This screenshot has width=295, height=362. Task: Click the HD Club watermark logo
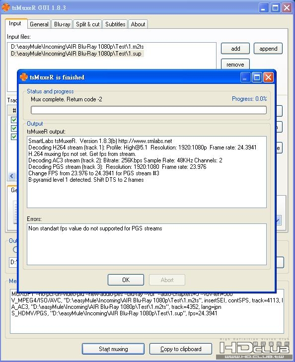pyautogui.click(x=254, y=349)
